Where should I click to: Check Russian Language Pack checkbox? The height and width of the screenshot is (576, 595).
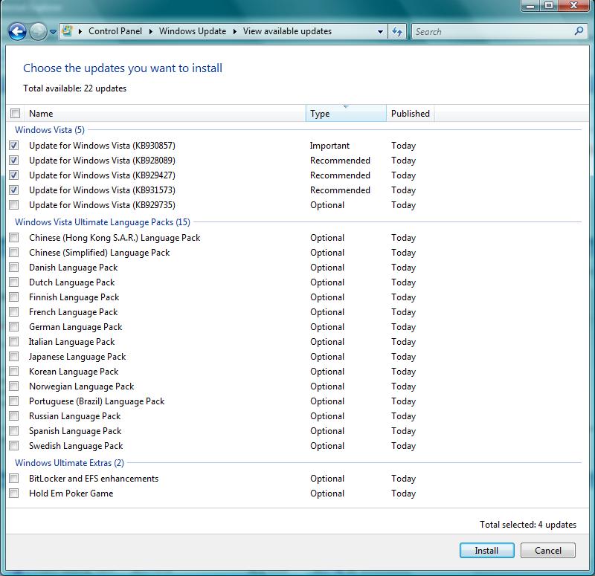(x=14, y=415)
